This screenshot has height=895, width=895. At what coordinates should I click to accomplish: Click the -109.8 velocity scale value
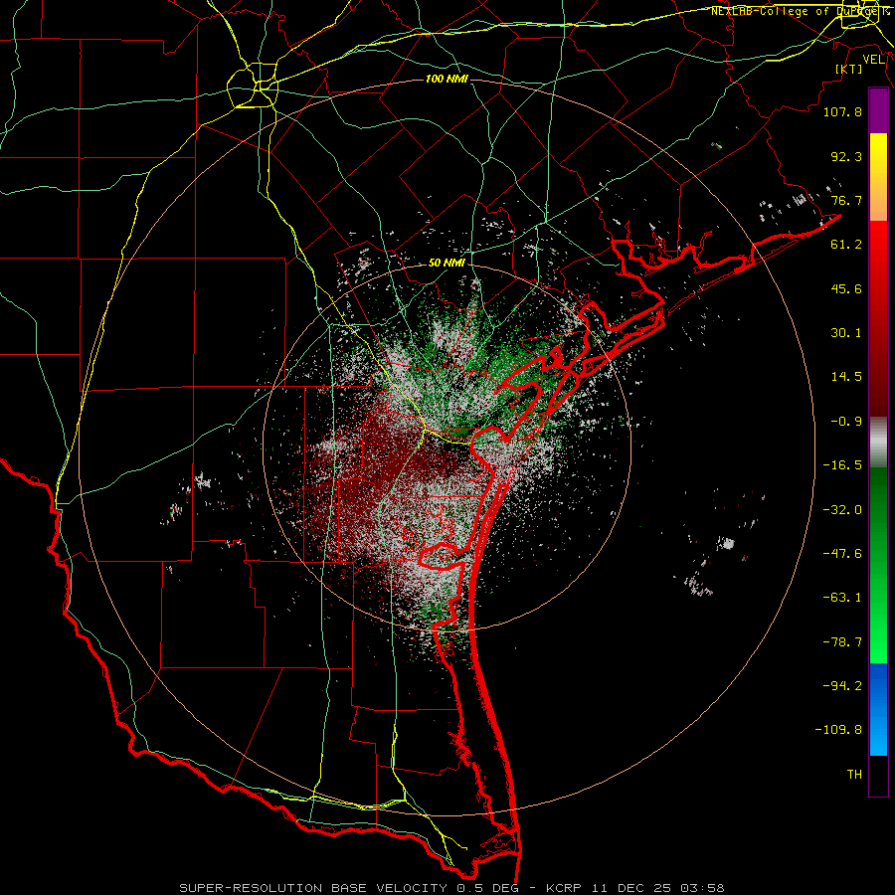(838, 730)
